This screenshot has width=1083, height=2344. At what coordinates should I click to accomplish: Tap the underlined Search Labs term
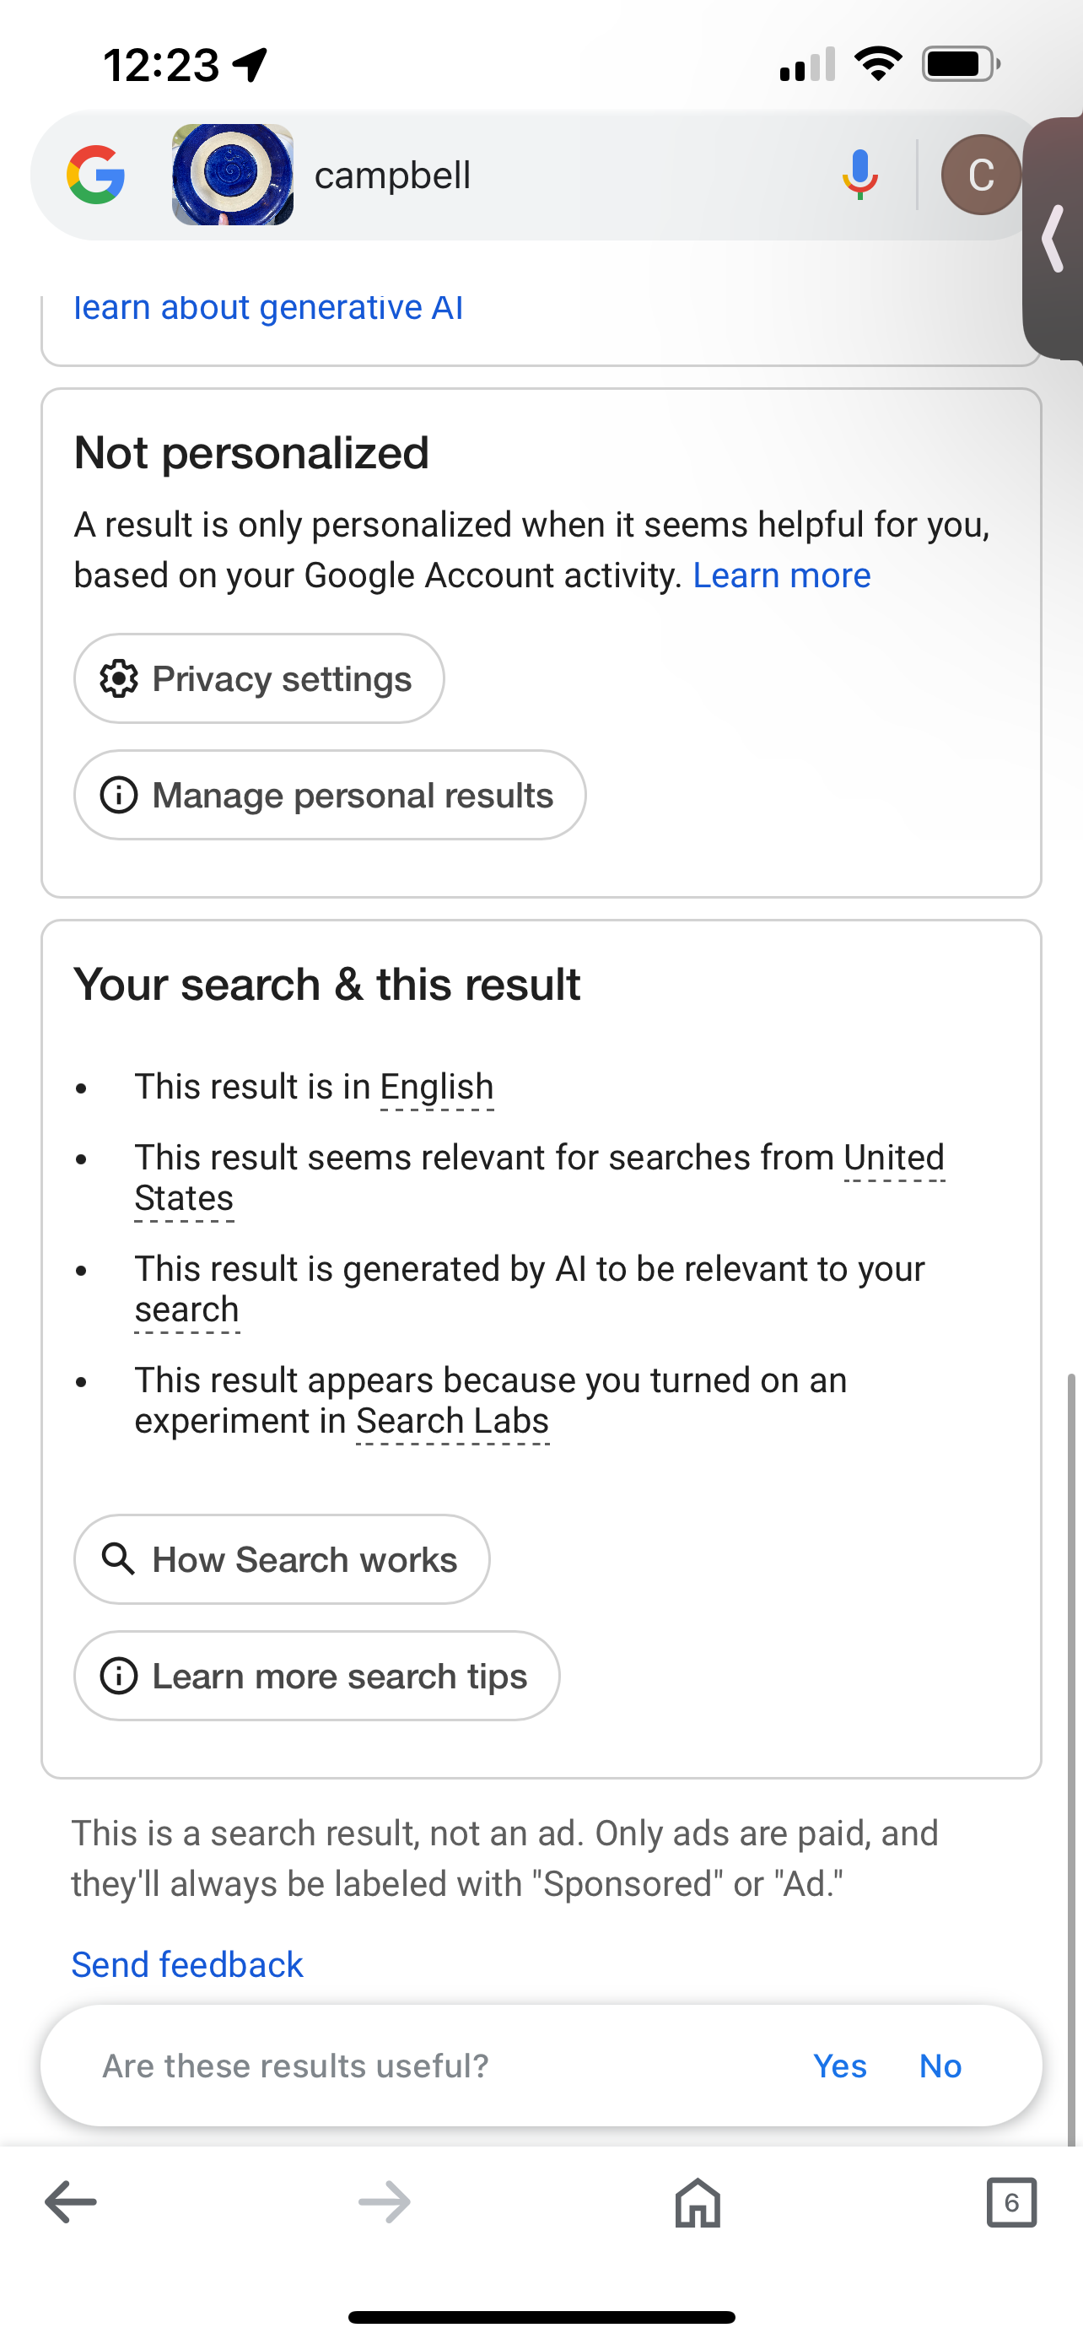coord(452,1420)
